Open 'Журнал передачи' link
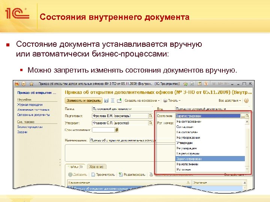The height and width of the screenshot is (202, 270). 30,105
